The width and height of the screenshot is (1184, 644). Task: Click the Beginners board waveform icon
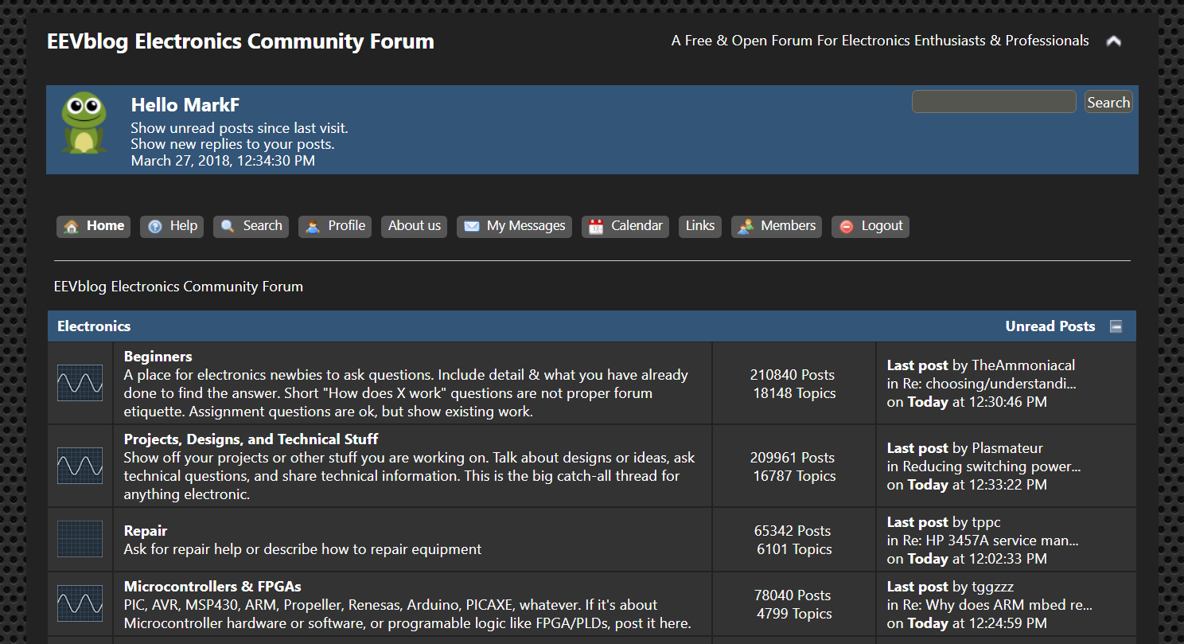pyautogui.click(x=80, y=383)
